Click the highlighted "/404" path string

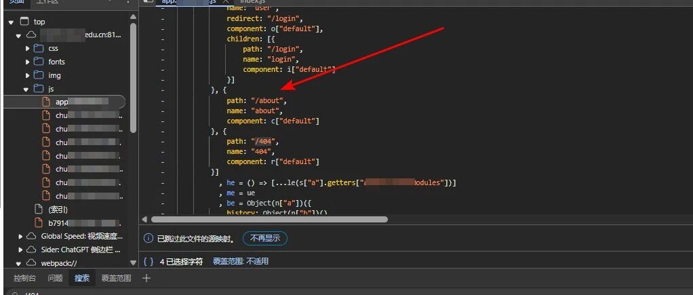pos(263,142)
